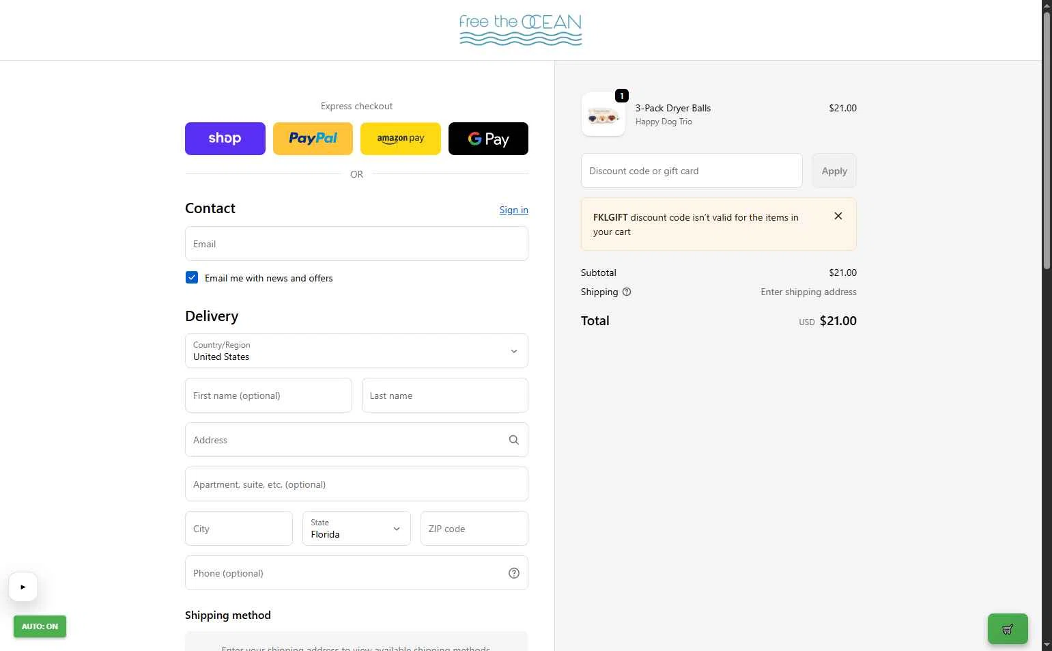Click the Phone (optional) field
1052x651 pixels.
[356, 573]
